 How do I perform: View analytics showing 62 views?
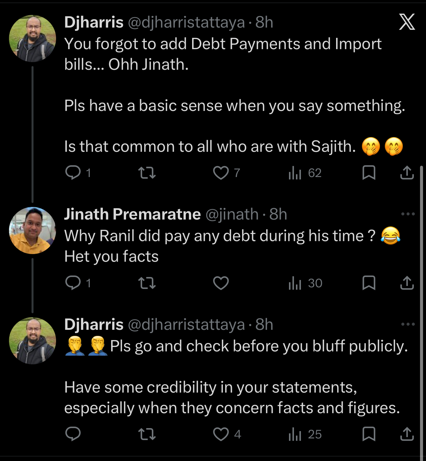pos(305,173)
